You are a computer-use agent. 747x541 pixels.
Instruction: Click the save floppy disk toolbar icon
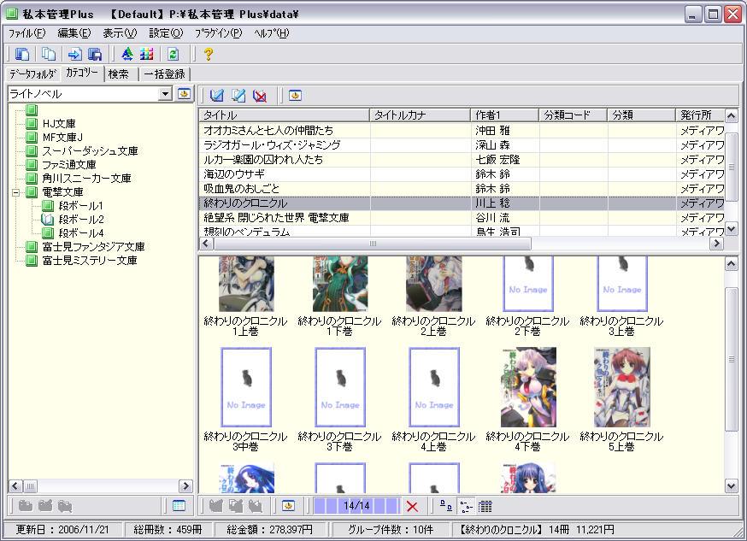coord(95,54)
